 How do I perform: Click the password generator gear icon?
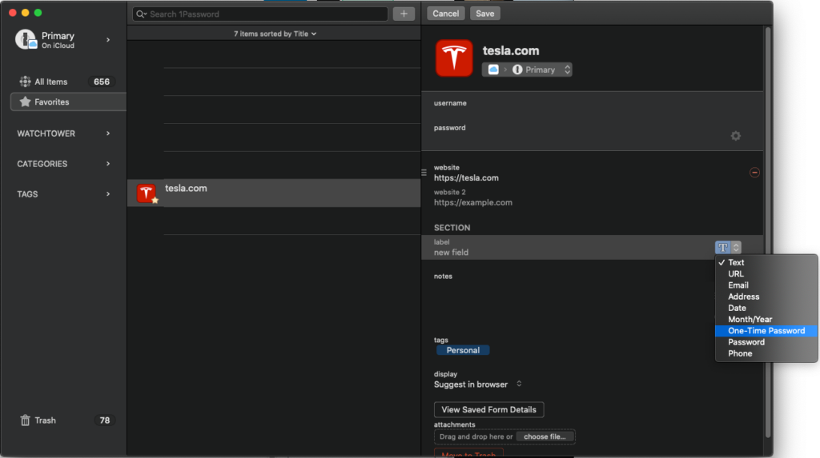[x=735, y=136]
